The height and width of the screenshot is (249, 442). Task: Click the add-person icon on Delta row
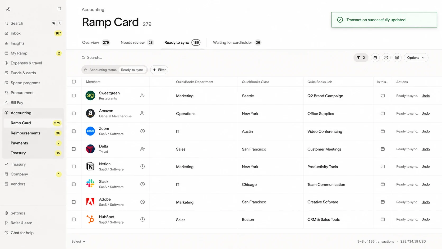coord(142,149)
